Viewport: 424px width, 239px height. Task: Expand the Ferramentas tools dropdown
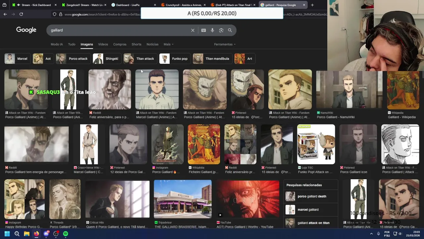point(225,44)
